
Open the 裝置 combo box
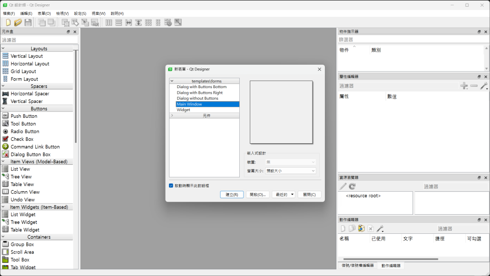tap(290, 162)
